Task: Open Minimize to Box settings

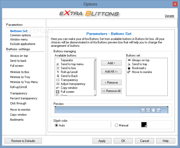Action: pyautogui.click(x=19, y=72)
